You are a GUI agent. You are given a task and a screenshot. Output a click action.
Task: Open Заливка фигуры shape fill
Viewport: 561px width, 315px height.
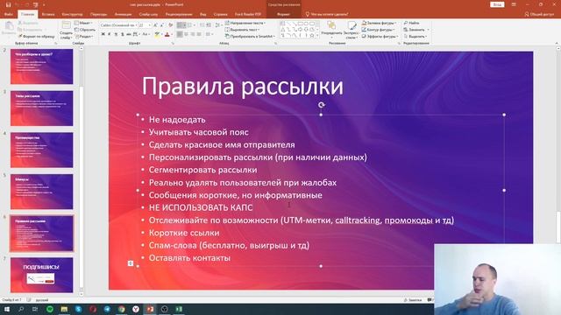(379, 23)
